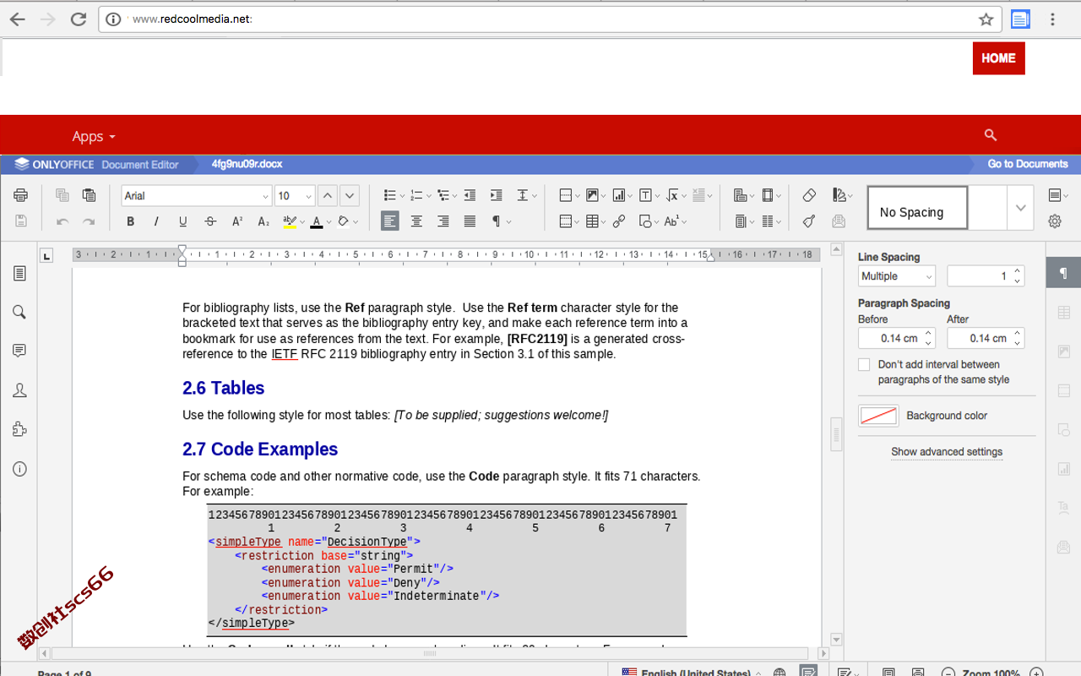Open the Comments panel in left sidebar
This screenshot has height=676, width=1081.
19,351
